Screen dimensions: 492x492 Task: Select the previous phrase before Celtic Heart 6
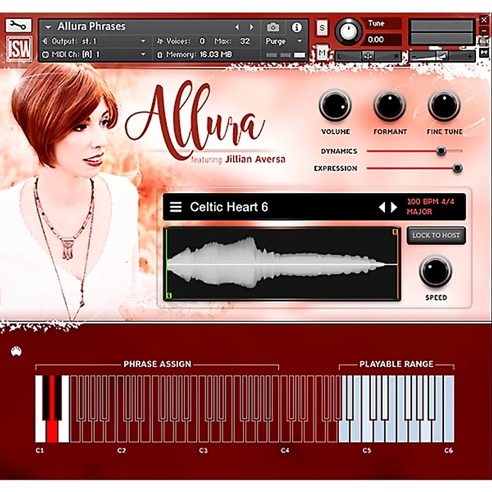[x=381, y=207]
